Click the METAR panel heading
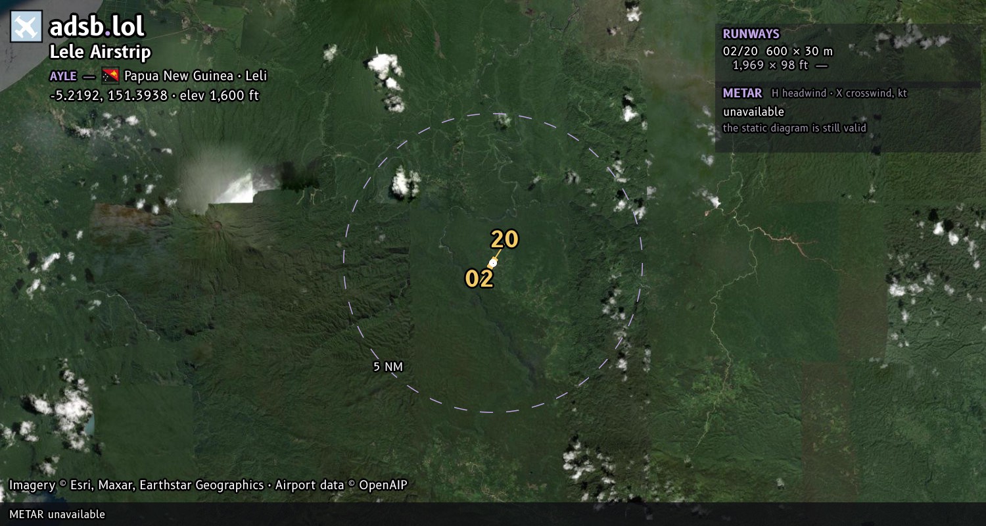Screen dimensions: 986x526 742,93
